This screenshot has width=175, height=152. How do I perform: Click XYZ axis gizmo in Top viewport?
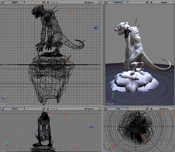pos(112,147)
